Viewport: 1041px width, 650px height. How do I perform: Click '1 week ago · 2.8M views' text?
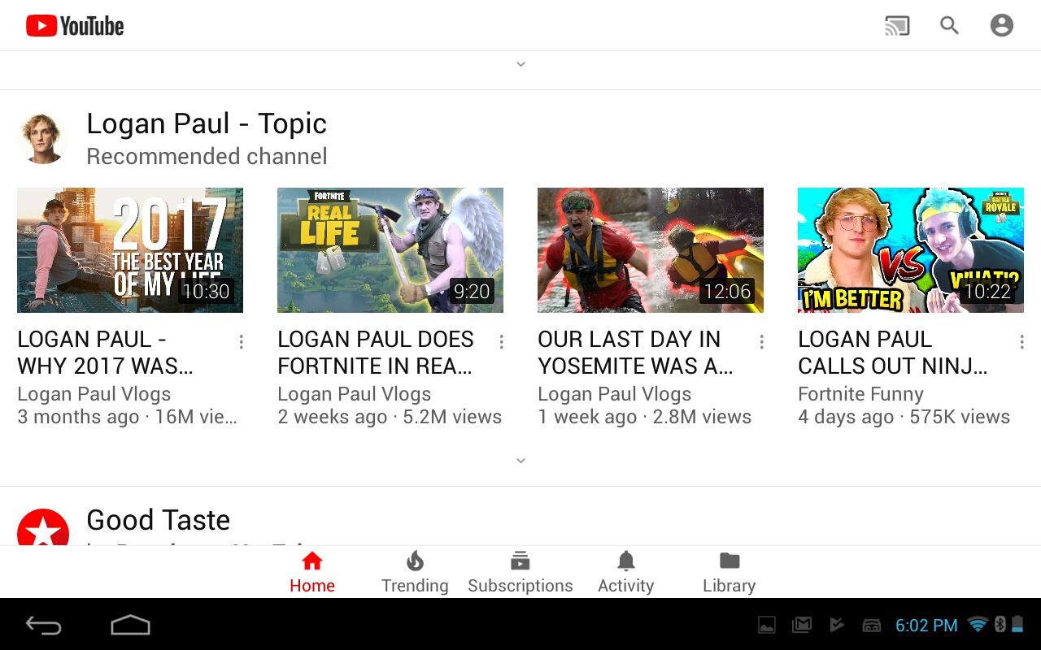[644, 417]
